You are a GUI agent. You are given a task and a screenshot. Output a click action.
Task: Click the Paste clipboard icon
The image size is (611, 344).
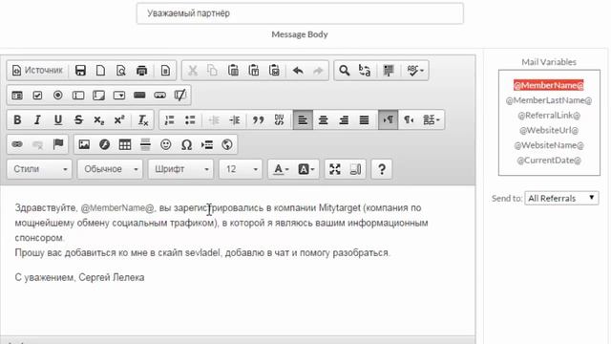[233, 71]
